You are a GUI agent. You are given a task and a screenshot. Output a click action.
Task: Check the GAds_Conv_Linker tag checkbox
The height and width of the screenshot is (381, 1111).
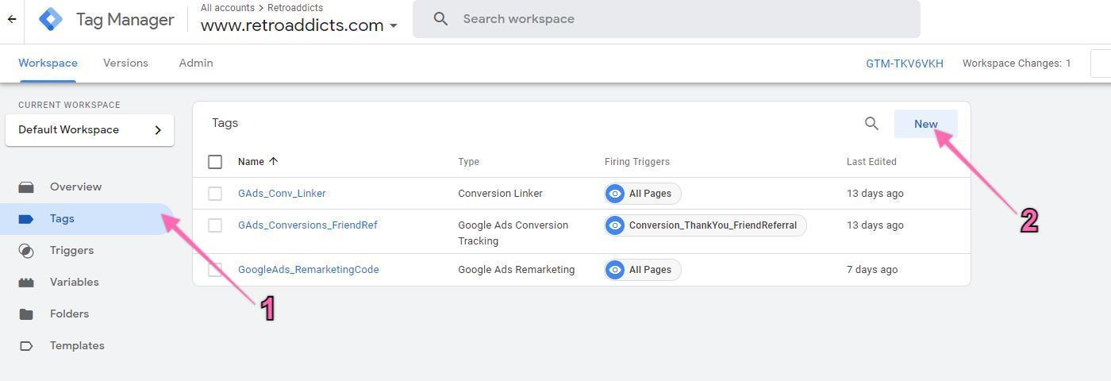(x=215, y=194)
